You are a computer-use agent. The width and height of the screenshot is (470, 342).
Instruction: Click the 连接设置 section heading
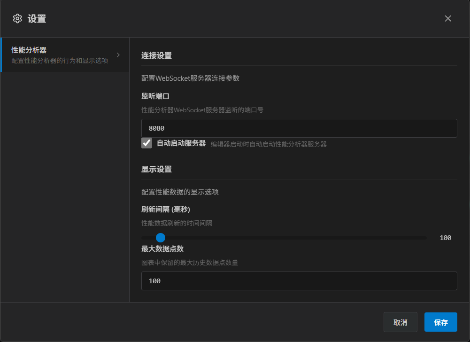tap(156, 55)
